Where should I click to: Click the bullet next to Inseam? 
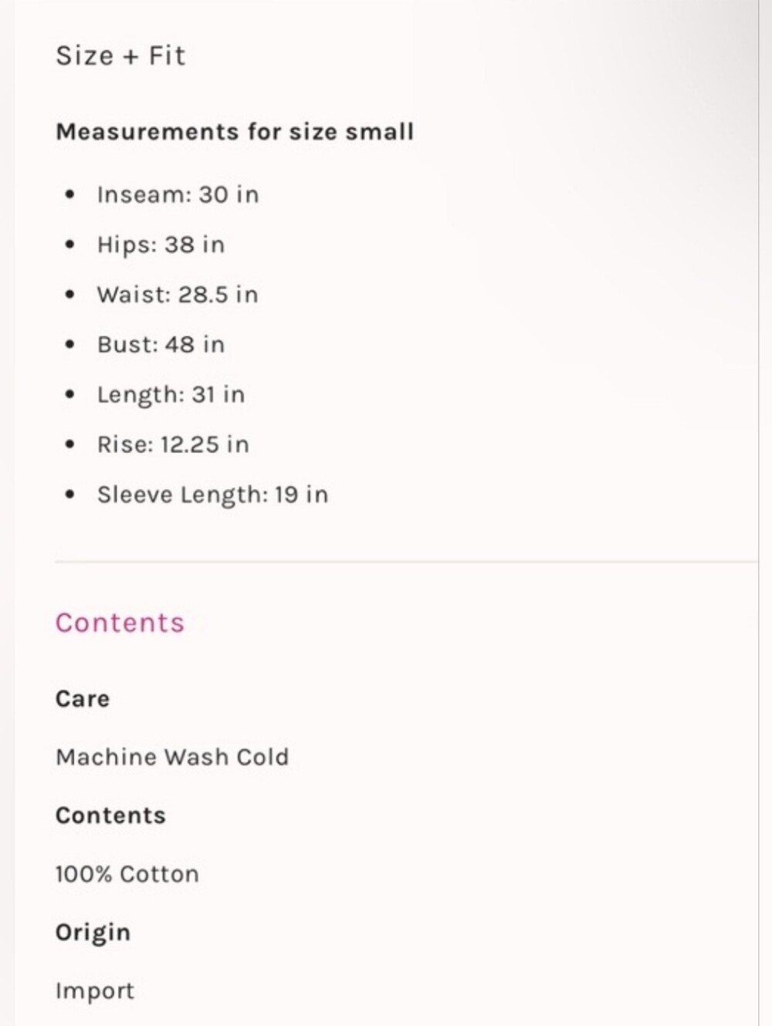pyautogui.click(x=70, y=194)
